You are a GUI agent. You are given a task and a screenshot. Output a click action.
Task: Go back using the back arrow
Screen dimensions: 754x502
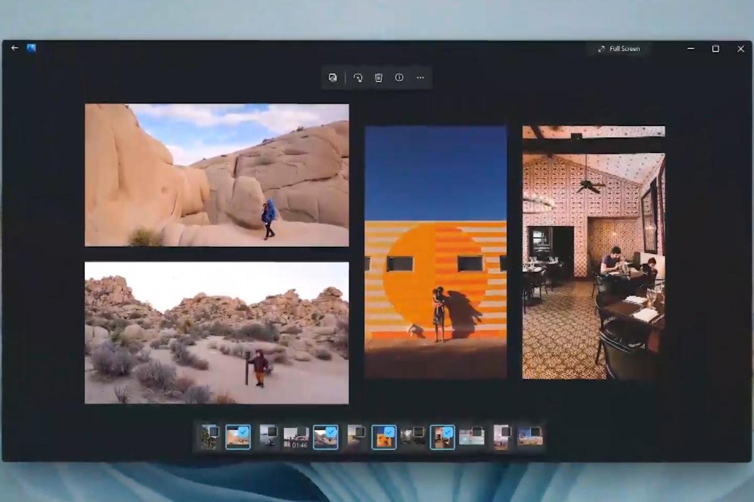[x=15, y=48]
